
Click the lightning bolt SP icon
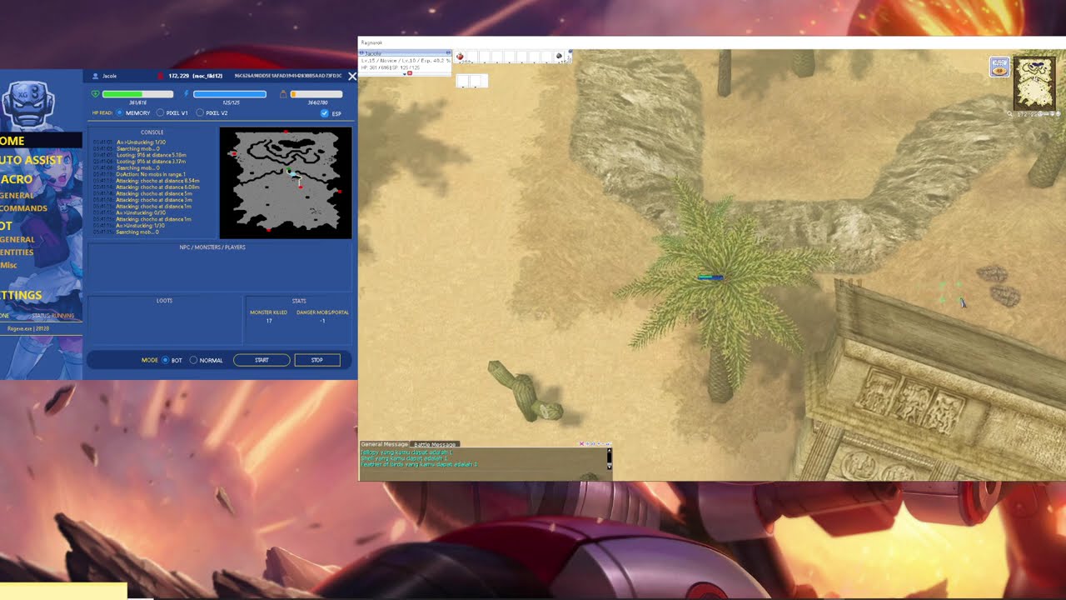pos(186,94)
